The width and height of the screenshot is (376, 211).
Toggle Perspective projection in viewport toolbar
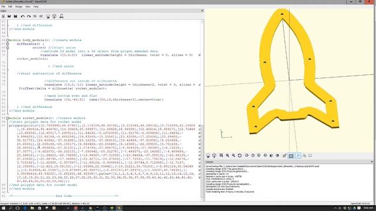coord(284,155)
